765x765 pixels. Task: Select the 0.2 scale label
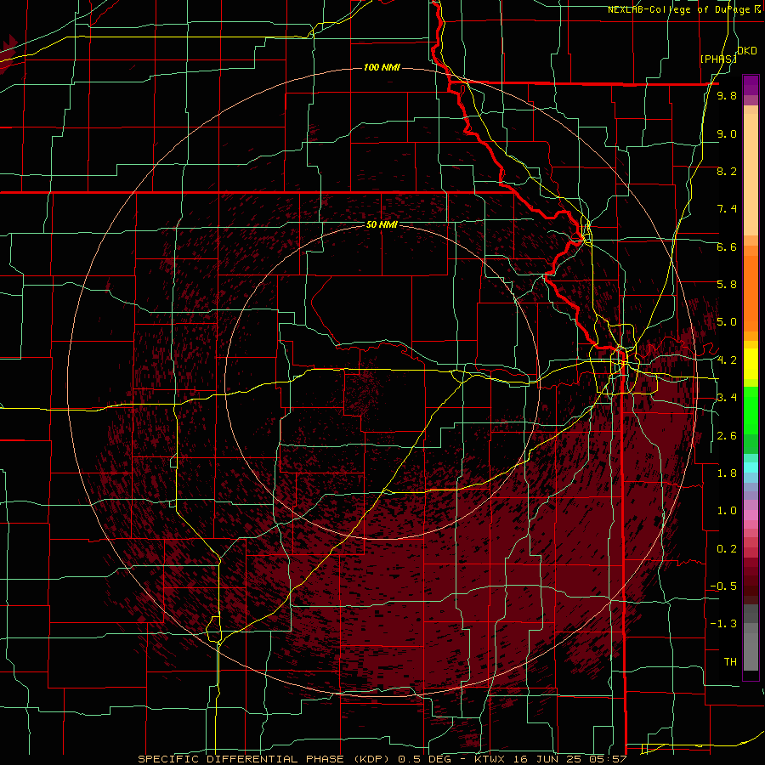[x=727, y=549]
